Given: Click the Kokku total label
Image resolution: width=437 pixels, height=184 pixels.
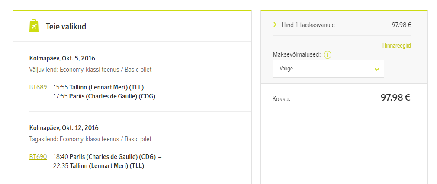Looking at the screenshot, I should 281,99.
